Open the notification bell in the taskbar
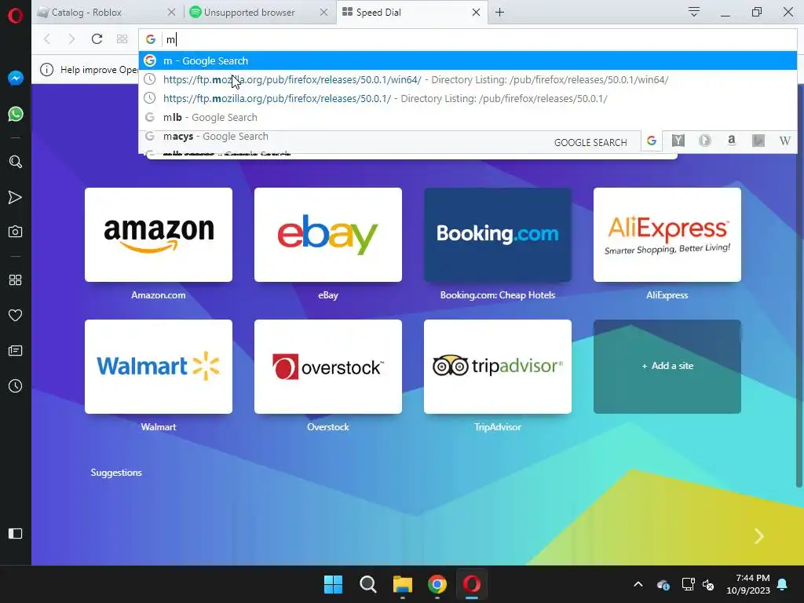Viewport: 804px width, 603px height. pyautogui.click(x=783, y=584)
